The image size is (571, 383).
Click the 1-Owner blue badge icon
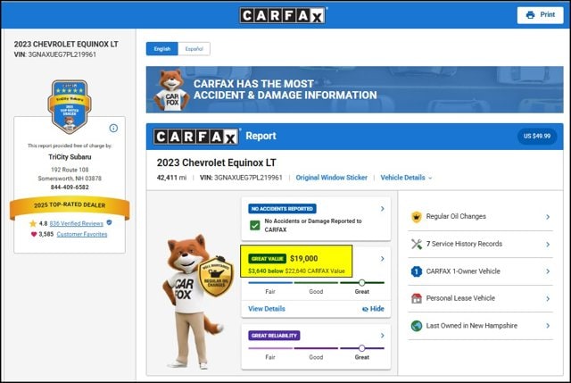coord(417,271)
